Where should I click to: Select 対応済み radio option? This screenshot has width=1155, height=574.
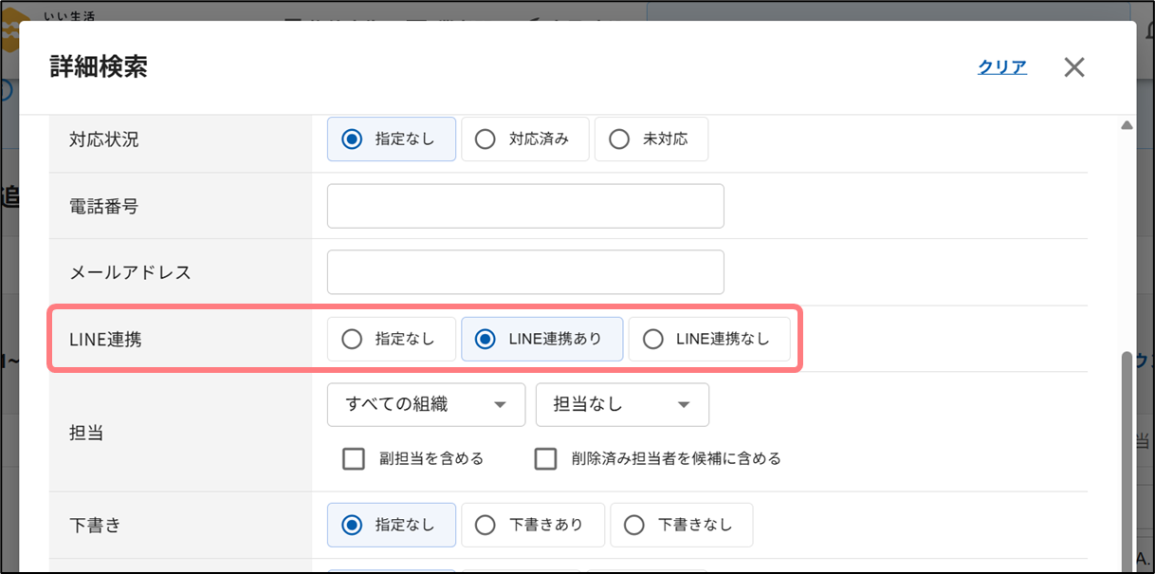coord(525,139)
